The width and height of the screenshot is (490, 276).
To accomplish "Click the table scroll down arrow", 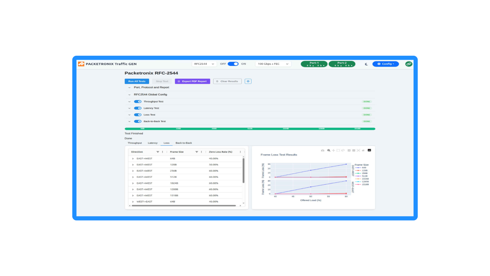I will [243, 203].
